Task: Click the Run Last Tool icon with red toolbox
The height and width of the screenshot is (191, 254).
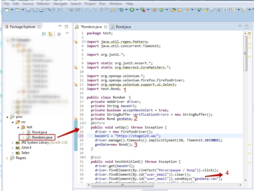Action: coord(143,10)
